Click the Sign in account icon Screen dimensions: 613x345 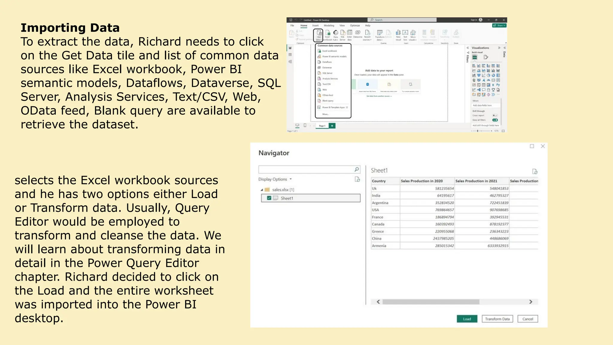pos(481,20)
